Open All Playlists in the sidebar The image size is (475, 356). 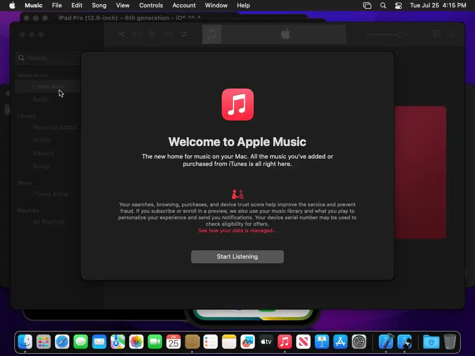tap(48, 222)
